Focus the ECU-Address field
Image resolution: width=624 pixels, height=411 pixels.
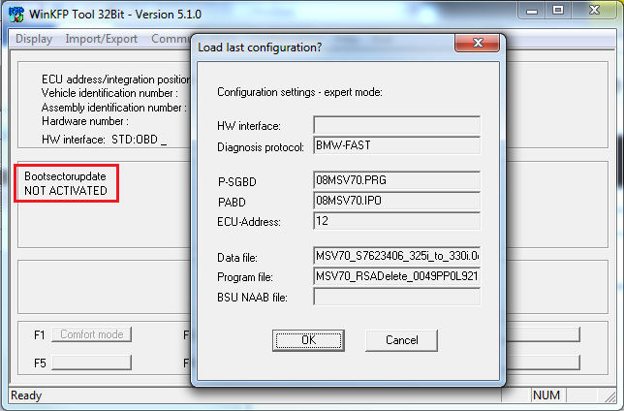pyautogui.click(x=396, y=222)
